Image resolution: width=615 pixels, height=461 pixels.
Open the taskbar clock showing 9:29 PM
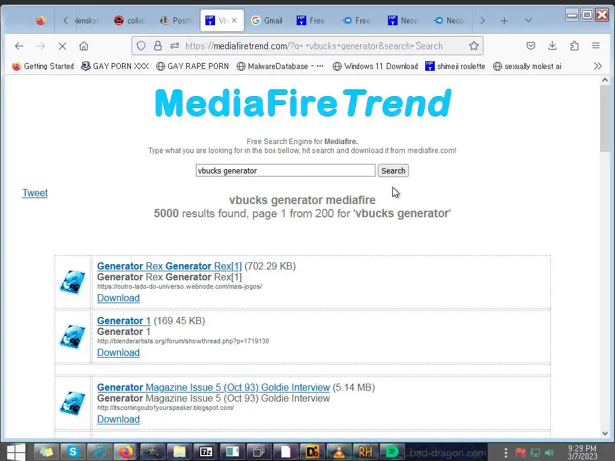click(582, 452)
